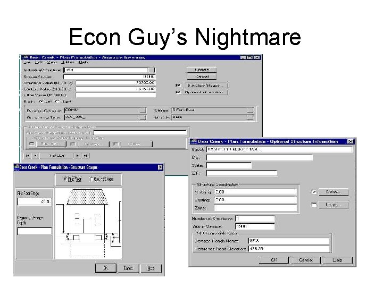
Task: Click the Notes button
Action: point(334,192)
